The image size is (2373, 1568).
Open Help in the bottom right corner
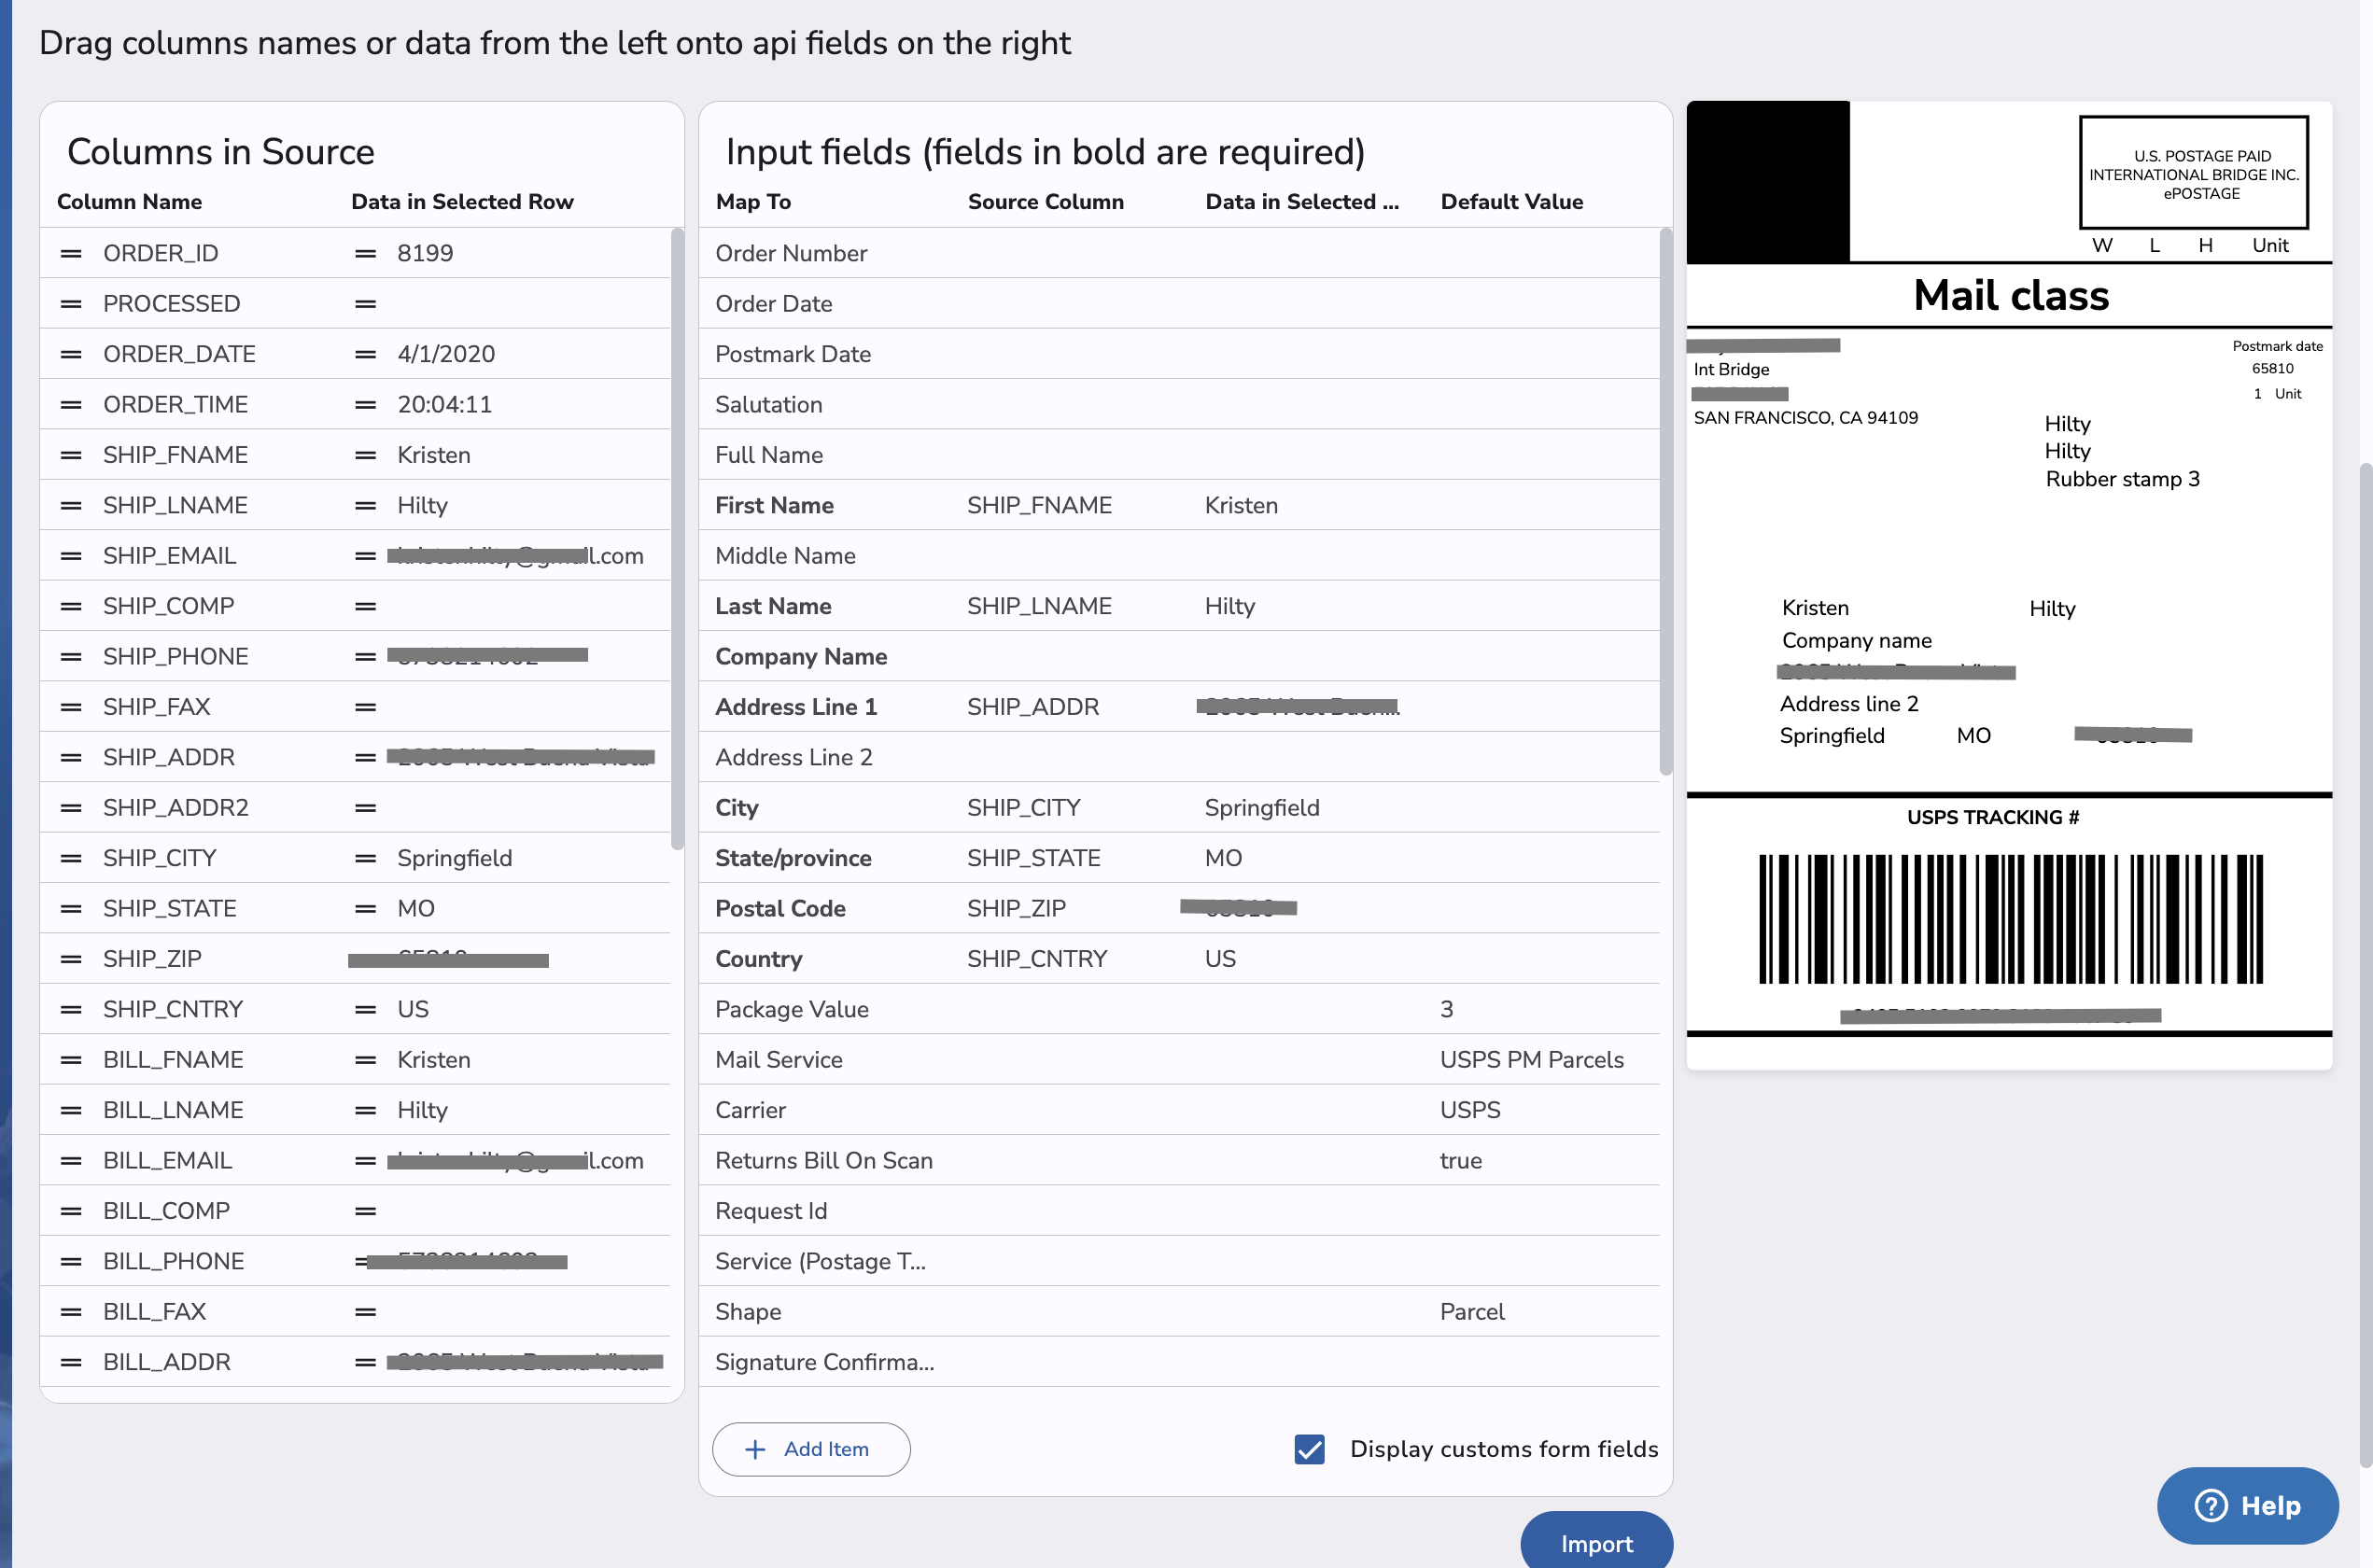point(2247,1505)
